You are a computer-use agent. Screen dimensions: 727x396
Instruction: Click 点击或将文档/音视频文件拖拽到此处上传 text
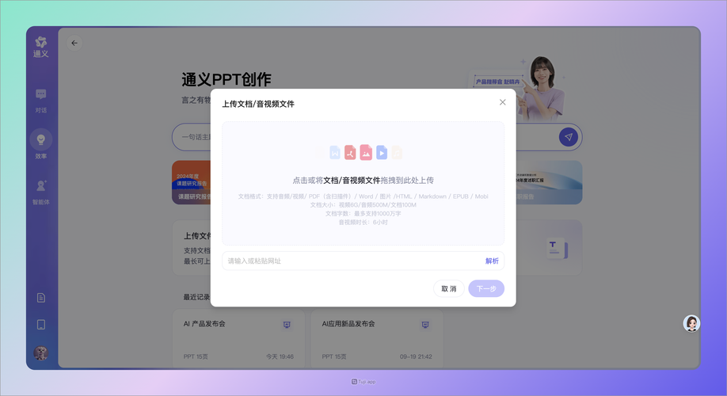[x=363, y=181]
